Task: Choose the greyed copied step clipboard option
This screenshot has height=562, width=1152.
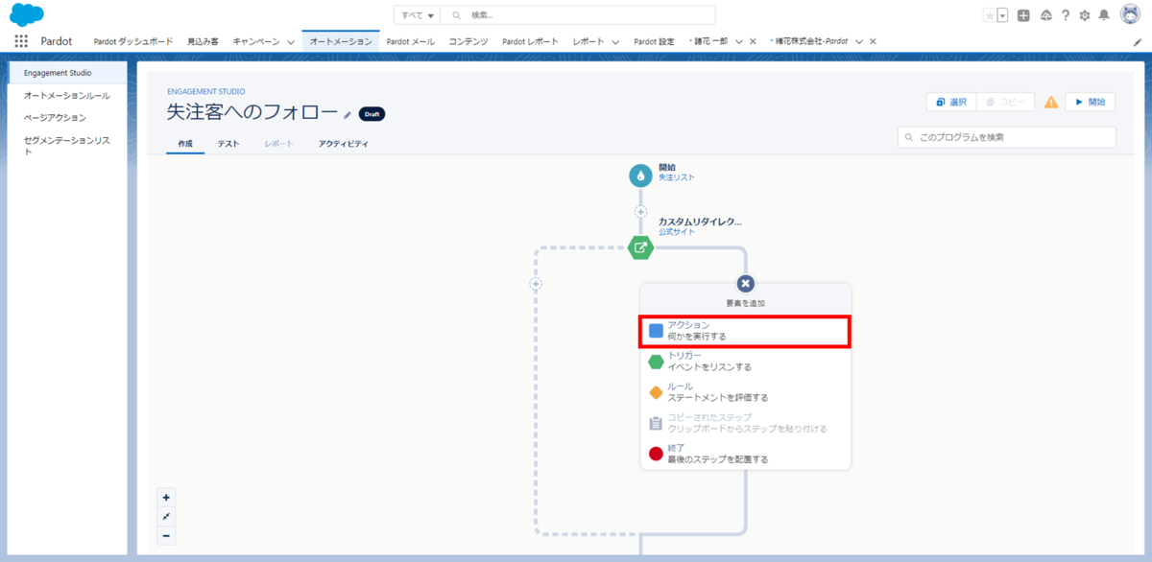Action: click(745, 423)
